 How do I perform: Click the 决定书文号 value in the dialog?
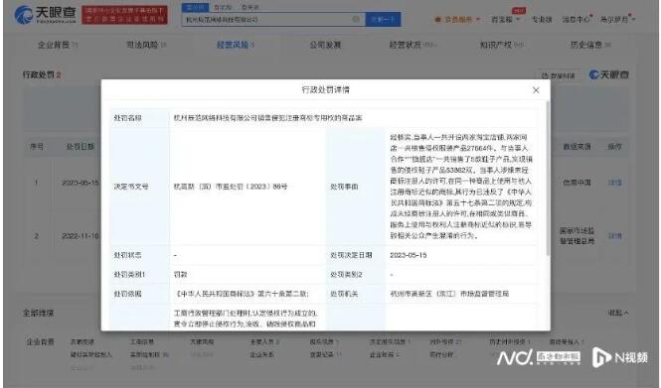231,187
